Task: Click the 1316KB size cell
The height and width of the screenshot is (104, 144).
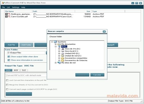Action: [87, 17]
